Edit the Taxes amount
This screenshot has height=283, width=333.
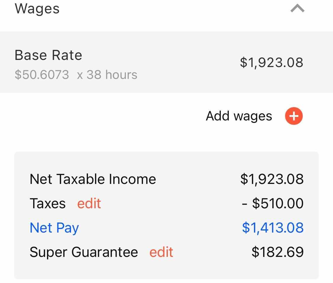(89, 204)
